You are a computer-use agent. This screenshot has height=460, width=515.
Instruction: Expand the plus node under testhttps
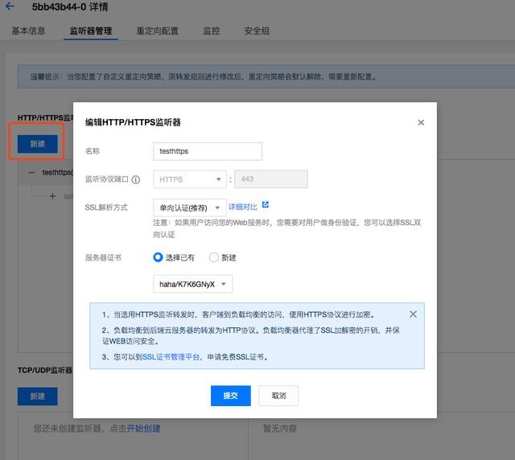pyautogui.click(x=53, y=195)
